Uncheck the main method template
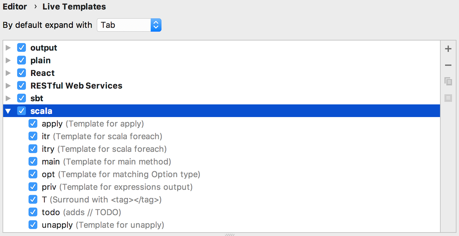 click(x=33, y=161)
